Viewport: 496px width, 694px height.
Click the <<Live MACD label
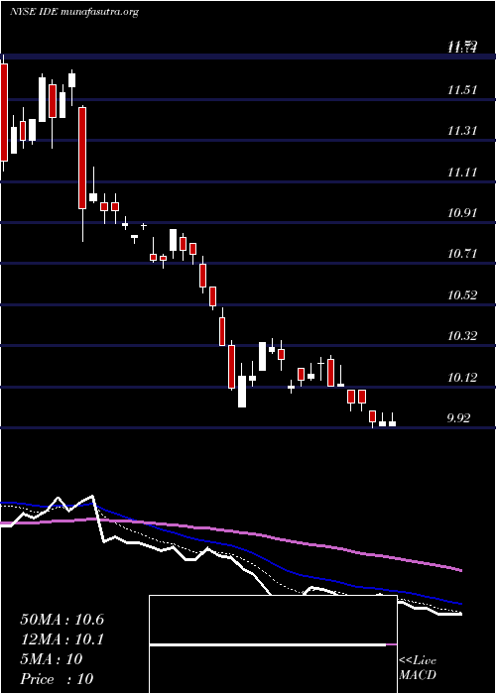click(x=418, y=668)
